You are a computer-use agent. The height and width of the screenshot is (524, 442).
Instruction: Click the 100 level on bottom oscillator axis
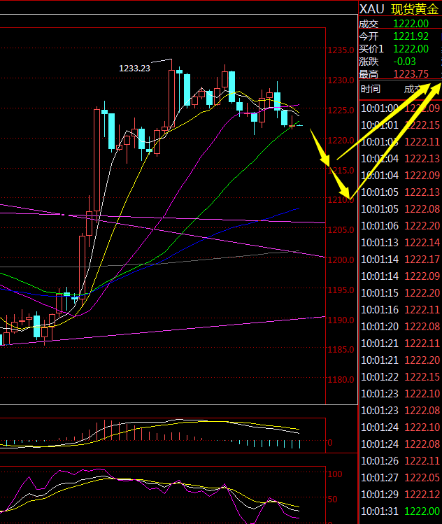pos(334,474)
